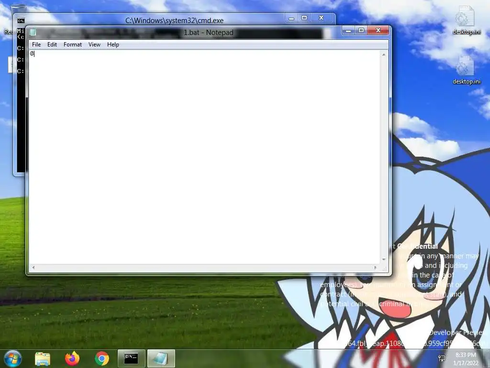490x368 pixels.
Task: Open the Windows Start orb
Action: pos(12,358)
